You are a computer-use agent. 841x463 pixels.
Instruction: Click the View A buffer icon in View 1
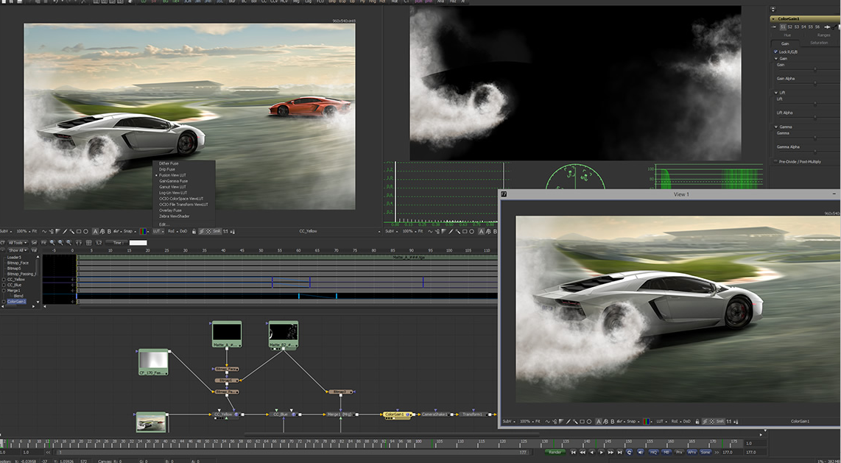pos(598,421)
